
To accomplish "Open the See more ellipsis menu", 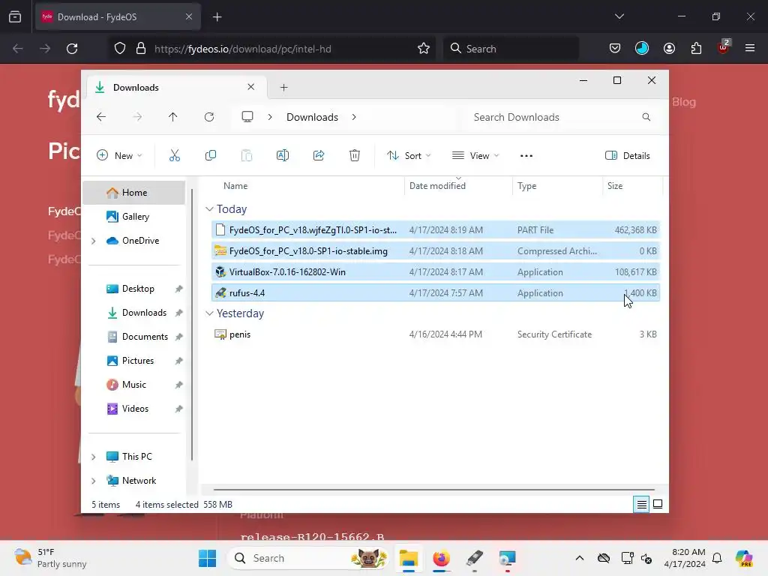I will click(526, 156).
